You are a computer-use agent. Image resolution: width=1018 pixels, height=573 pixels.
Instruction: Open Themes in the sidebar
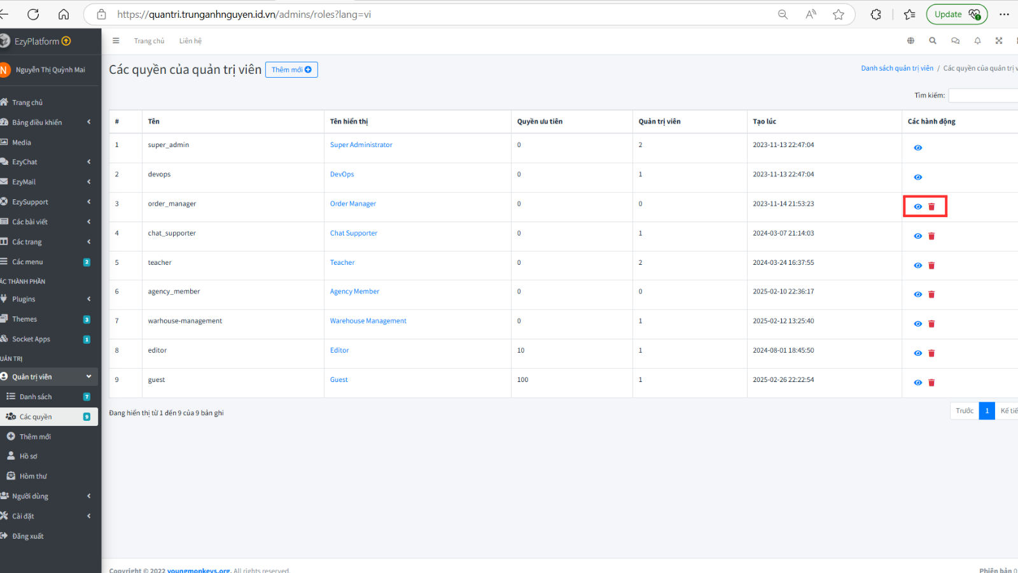(x=49, y=319)
